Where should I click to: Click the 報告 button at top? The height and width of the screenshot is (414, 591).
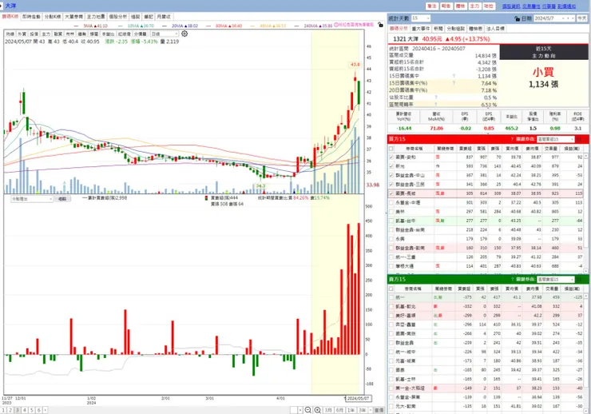point(446,6)
